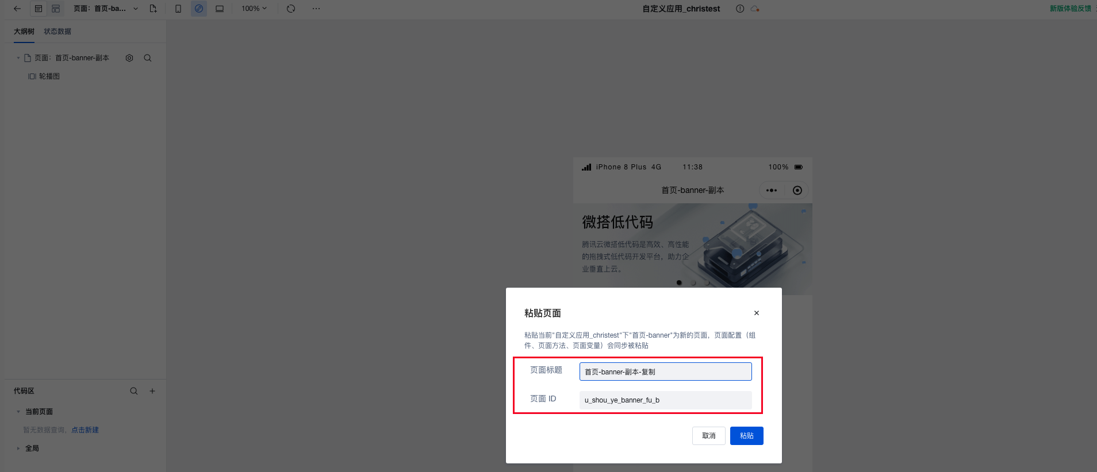Click the 点击新建 link

point(85,430)
